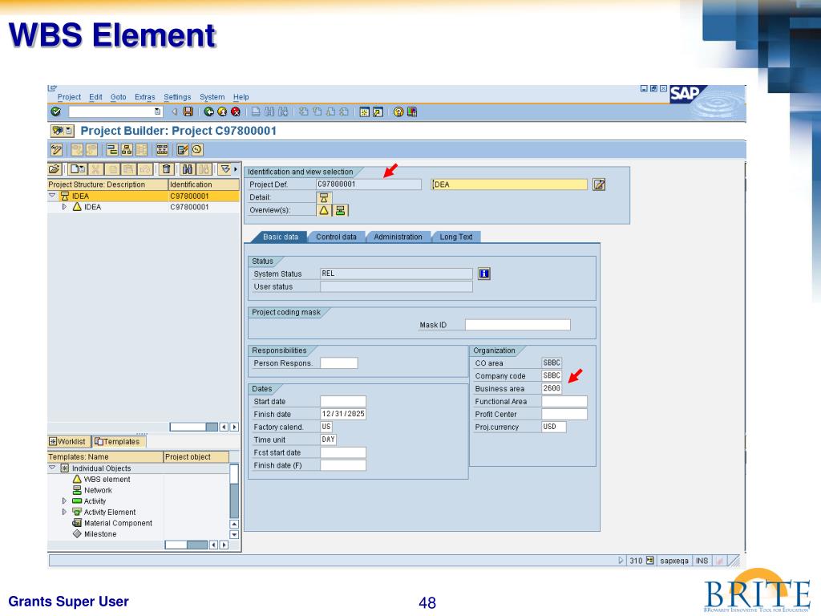Viewport: 821px width, 616px height.
Task: Click the Mass change icon with pencil
Action: coord(182,150)
